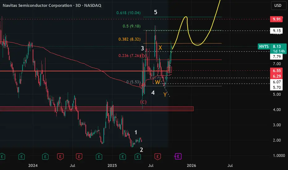Viewport: 288px width, 170px height.
Task: Click the 1.0000 price axis tick
Action: pos(279,155)
